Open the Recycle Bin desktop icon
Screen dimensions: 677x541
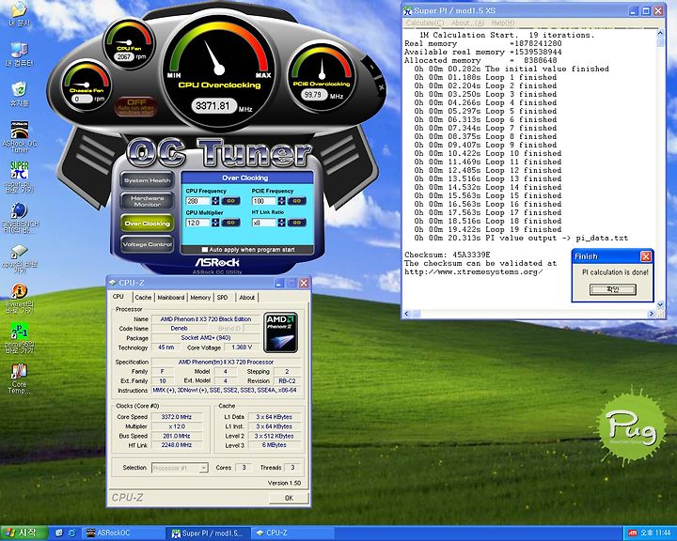[20, 94]
